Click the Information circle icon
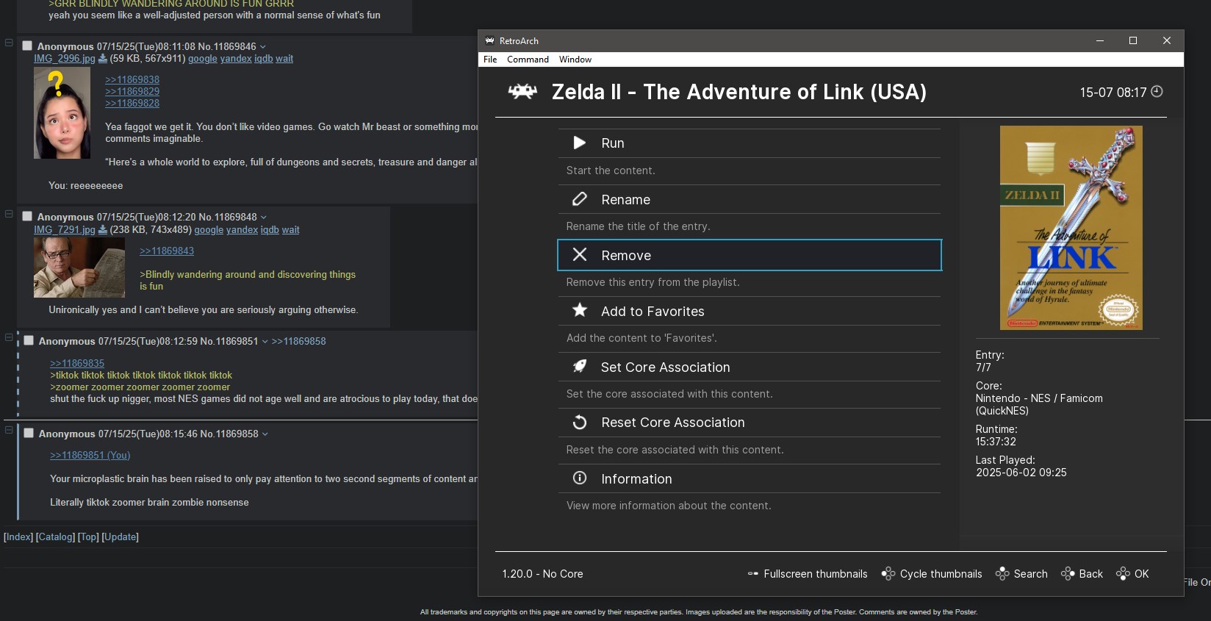This screenshot has width=1211, height=621. click(x=580, y=478)
